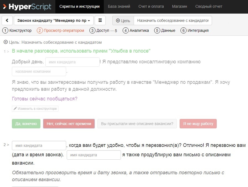Open the Сводный отчет page
This screenshot has height=187, width=248.
coord(209,6)
